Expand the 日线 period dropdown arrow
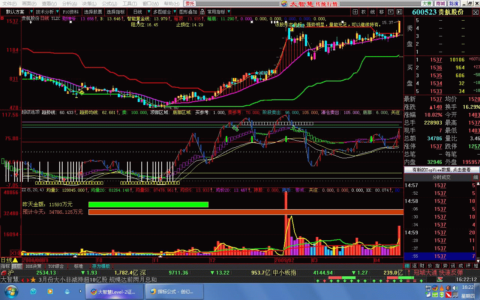480x300 pixels. pos(149,12)
